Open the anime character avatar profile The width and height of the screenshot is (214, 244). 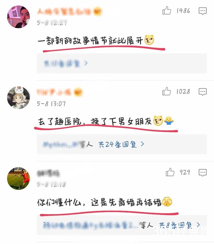click(x=18, y=98)
